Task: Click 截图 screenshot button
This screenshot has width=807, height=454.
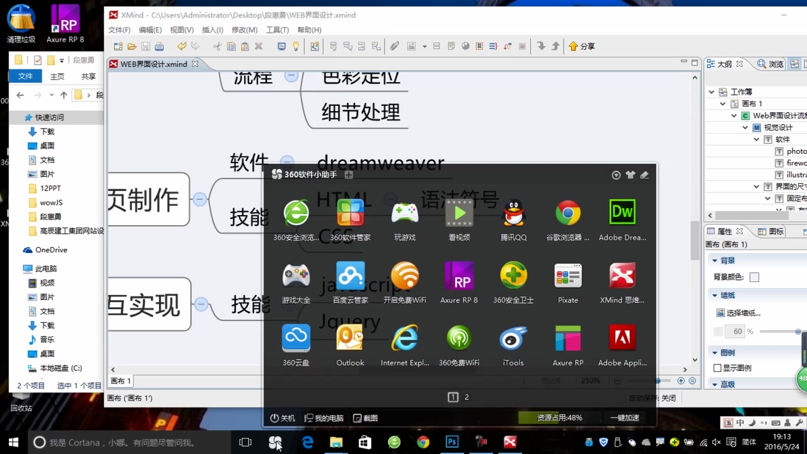Action: (365, 418)
